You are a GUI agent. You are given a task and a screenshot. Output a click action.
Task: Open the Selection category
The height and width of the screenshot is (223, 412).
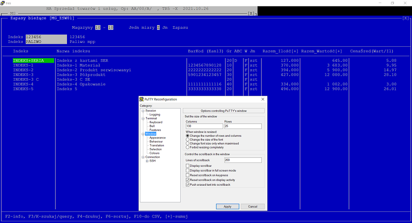(155, 149)
